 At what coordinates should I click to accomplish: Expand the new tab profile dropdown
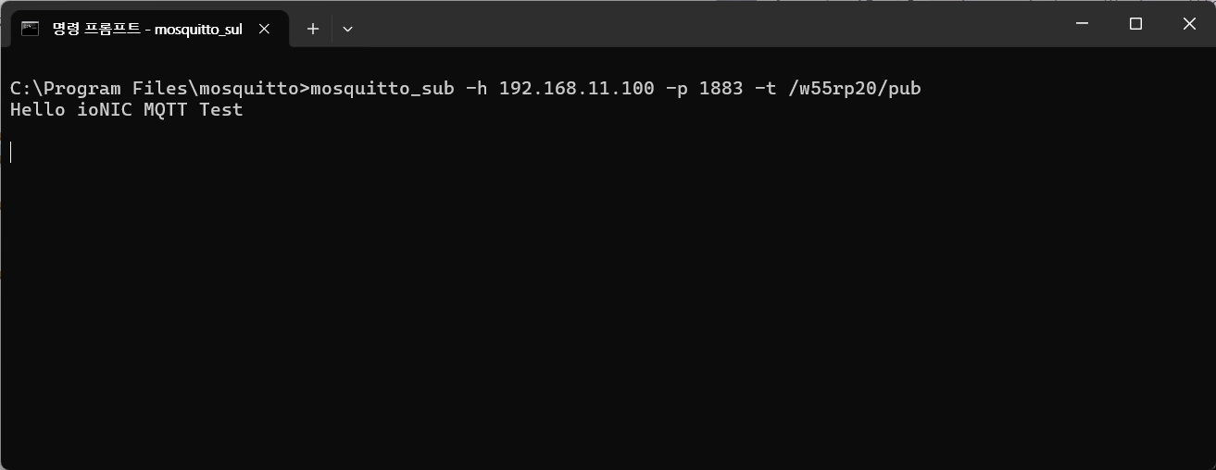click(x=347, y=29)
